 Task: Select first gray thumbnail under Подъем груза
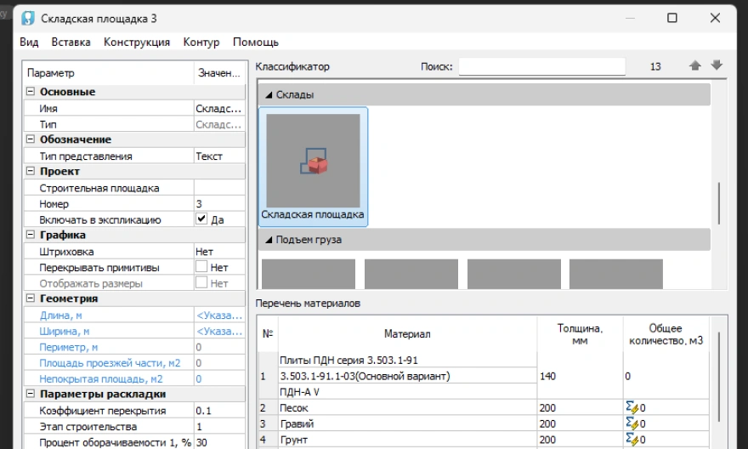[x=308, y=275]
